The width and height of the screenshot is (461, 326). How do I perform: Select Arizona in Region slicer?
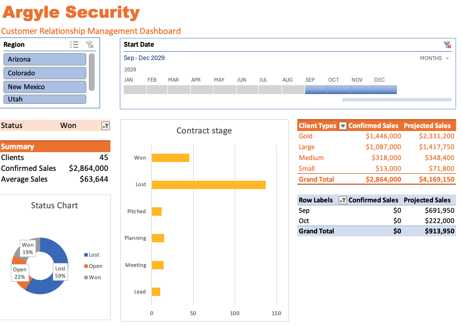[45, 59]
